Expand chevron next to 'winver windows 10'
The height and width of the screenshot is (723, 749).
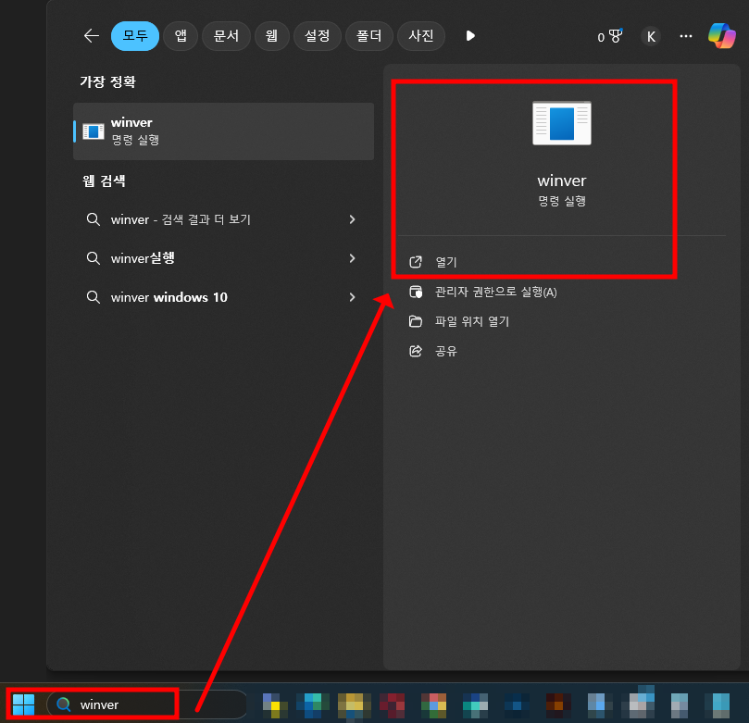click(352, 297)
